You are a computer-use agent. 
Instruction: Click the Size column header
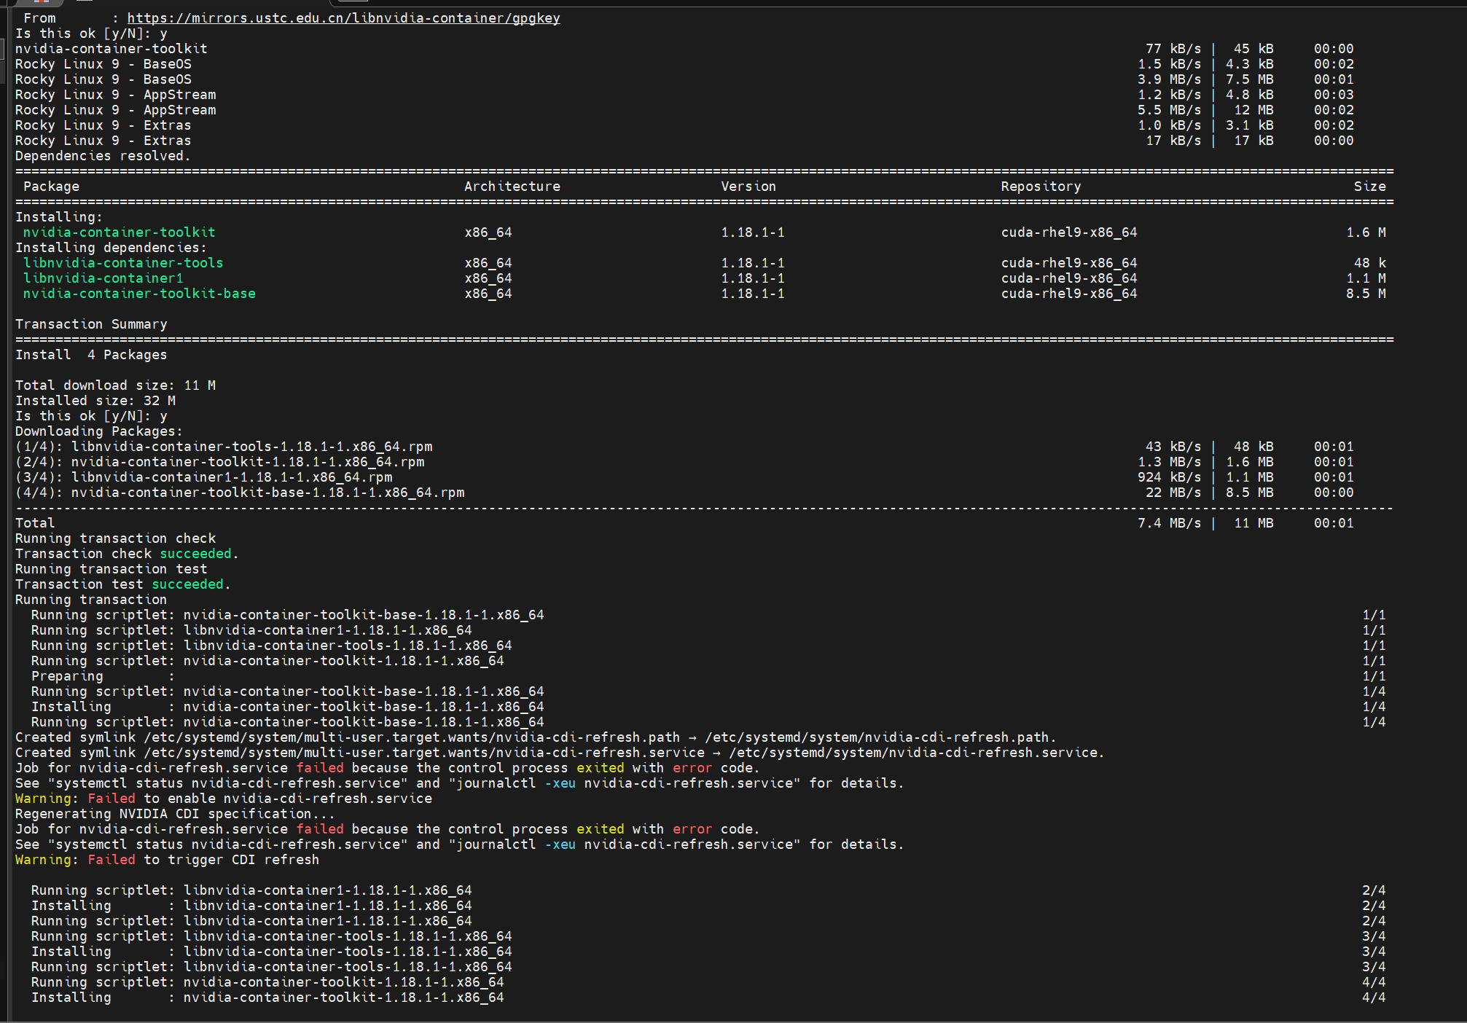click(1369, 187)
